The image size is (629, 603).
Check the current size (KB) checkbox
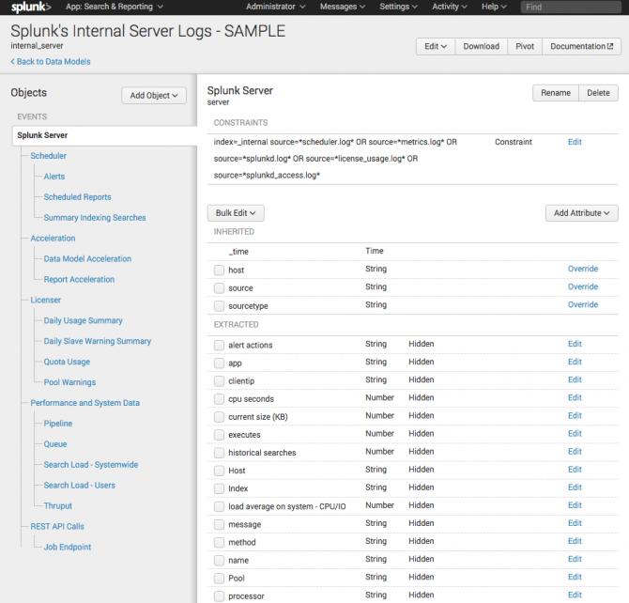coord(219,417)
